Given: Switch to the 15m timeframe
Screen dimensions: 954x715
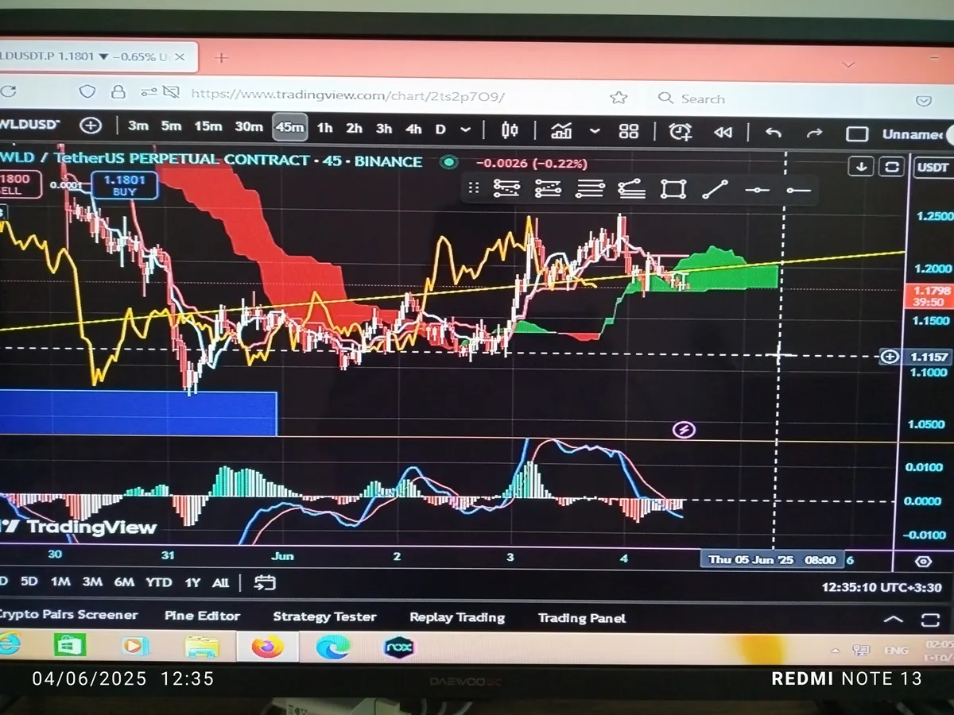Looking at the screenshot, I should 208,126.
